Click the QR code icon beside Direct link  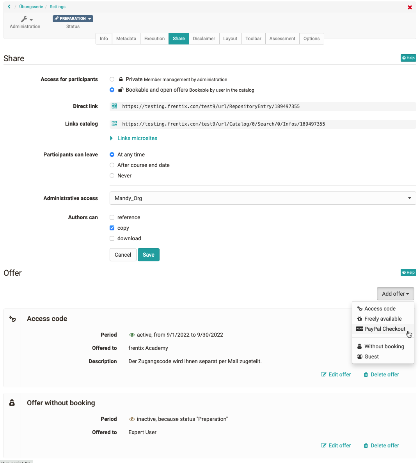coord(115,106)
